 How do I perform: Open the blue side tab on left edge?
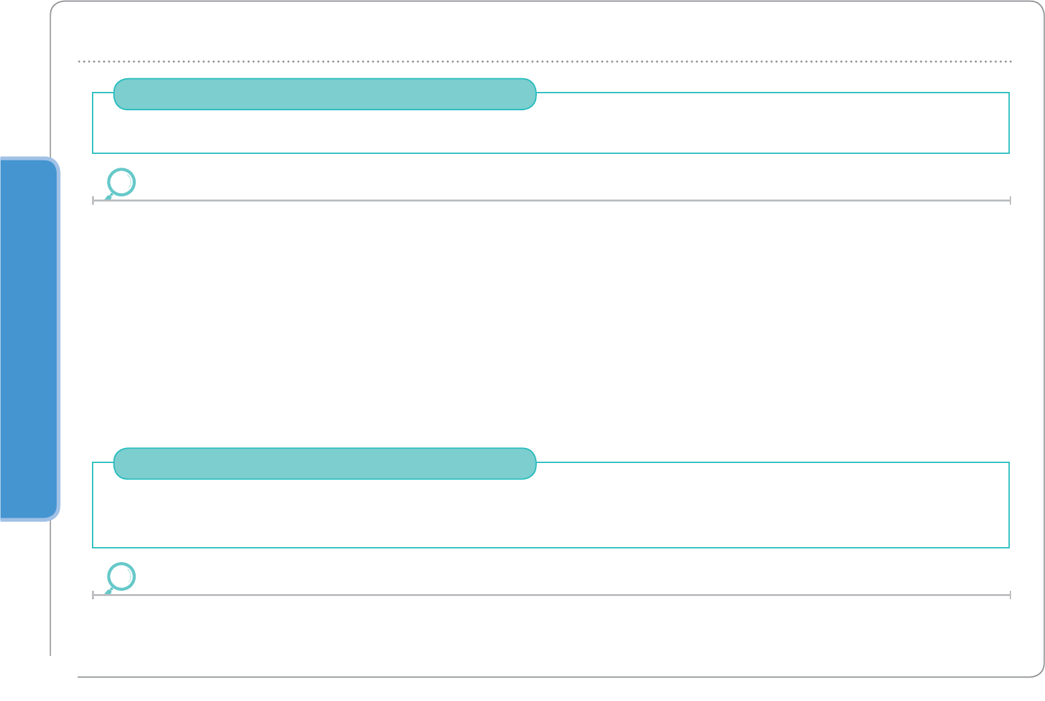pyautogui.click(x=27, y=339)
